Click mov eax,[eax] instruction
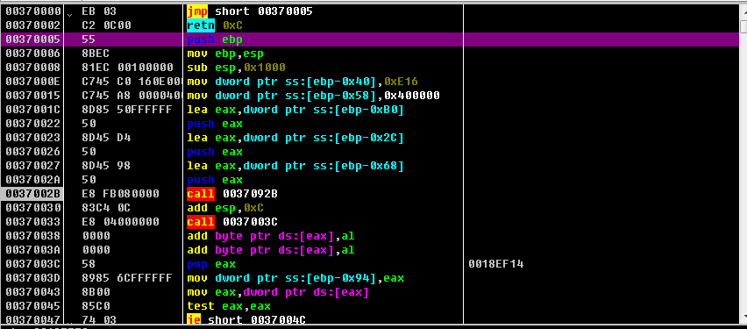 pos(278,292)
